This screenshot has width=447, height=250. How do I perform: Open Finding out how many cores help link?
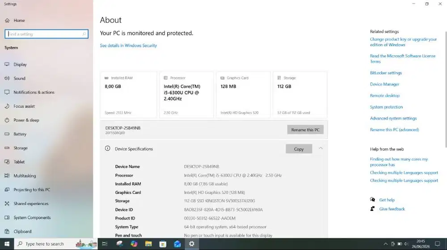(399, 162)
